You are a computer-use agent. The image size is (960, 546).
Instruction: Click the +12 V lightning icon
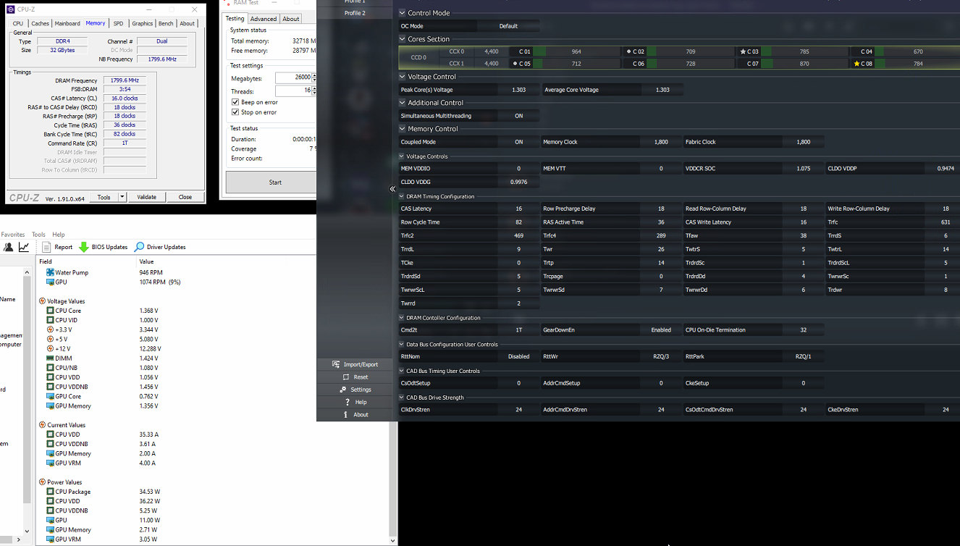50,348
